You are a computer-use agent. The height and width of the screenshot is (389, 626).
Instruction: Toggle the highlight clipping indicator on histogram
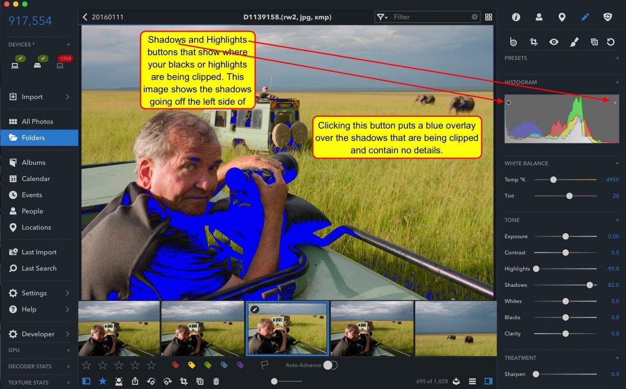click(x=615, y=103)
